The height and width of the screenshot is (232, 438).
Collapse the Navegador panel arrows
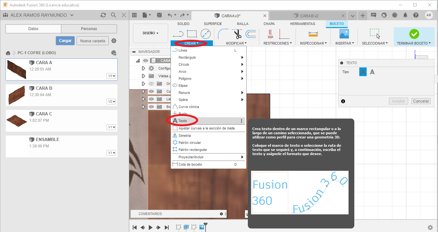[x=134, y=52]
